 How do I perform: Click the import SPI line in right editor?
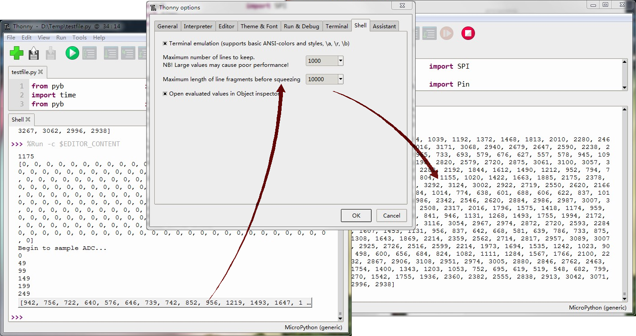click(449, 66)
